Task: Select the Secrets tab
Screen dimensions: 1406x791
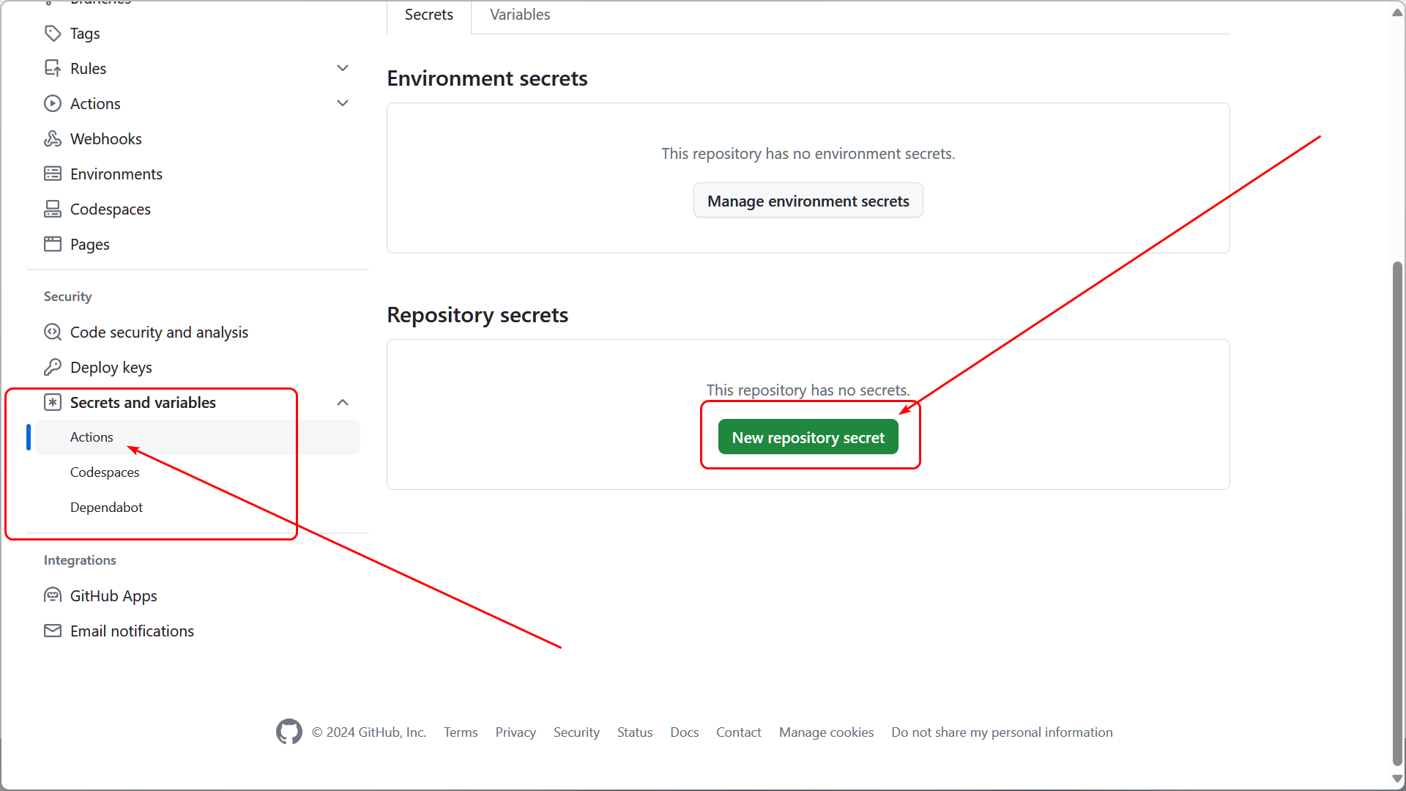Action: [x=429, y=15]
